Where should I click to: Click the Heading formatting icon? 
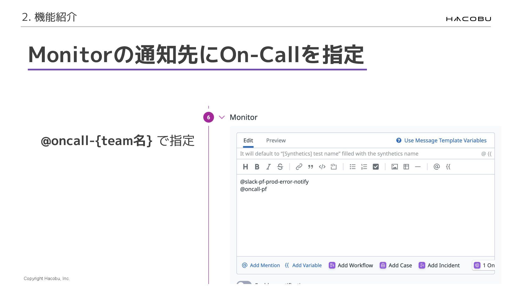245,167
